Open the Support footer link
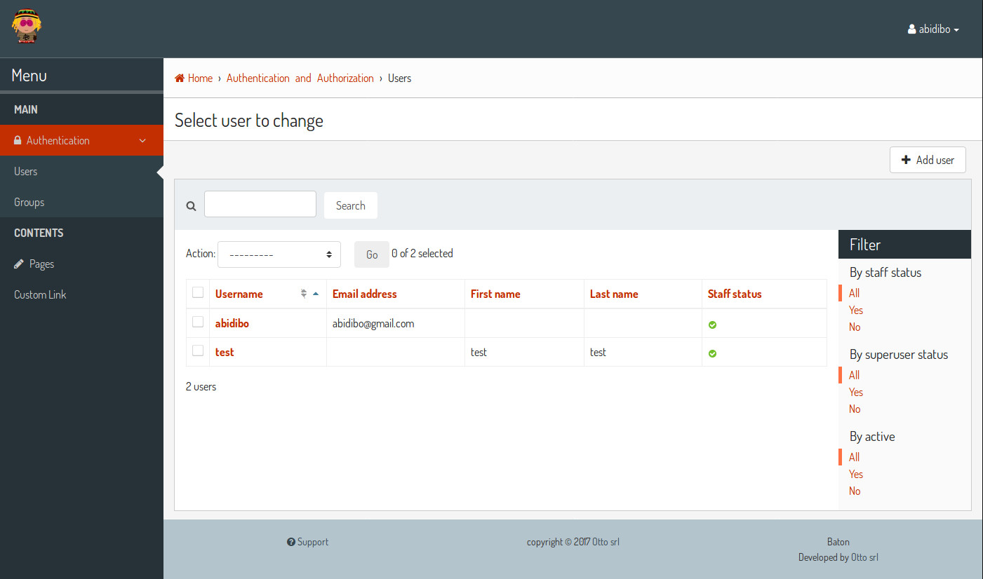 307,542
